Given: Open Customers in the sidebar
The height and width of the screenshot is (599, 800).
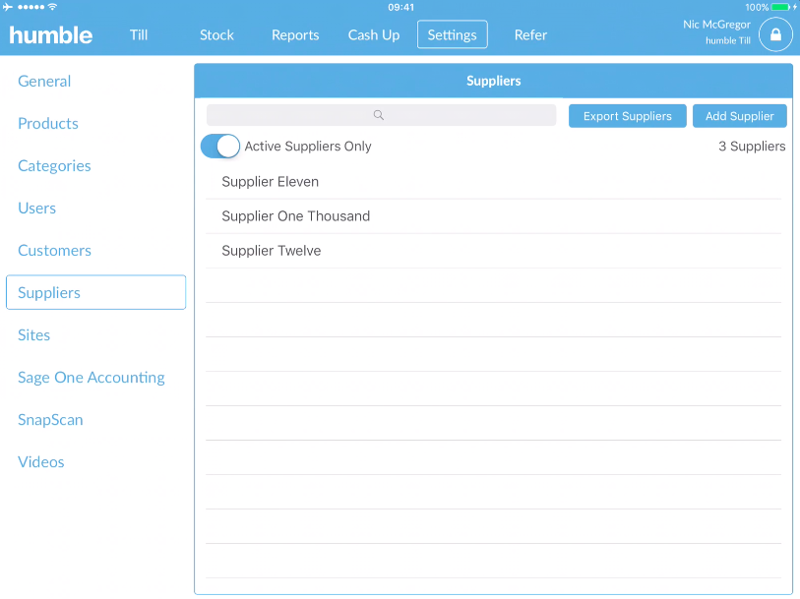Looking at the screenshot, I should coord(54,250).
